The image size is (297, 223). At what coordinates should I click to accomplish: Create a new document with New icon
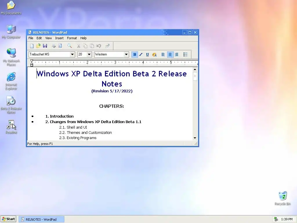pos(32,46)
